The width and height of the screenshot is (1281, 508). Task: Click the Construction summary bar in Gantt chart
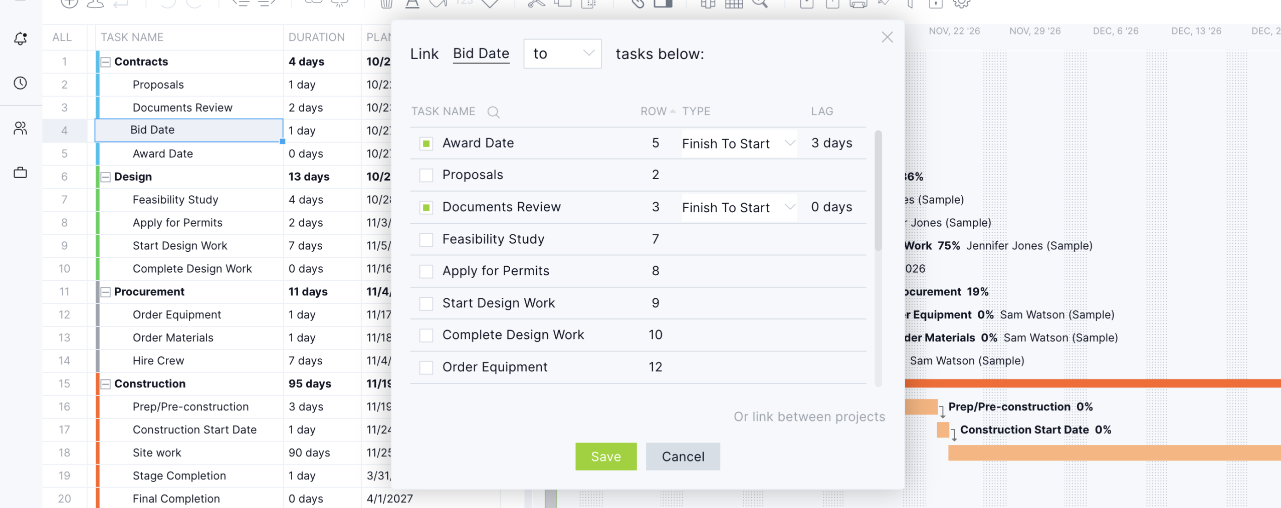coord(1093,384)
